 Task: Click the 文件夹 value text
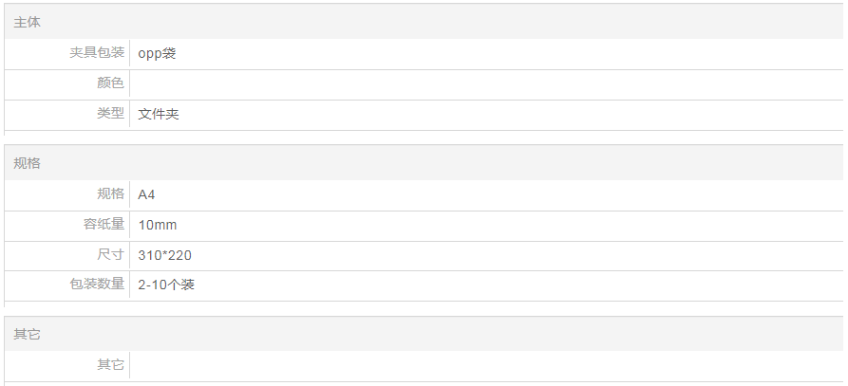tap(159, 114)
